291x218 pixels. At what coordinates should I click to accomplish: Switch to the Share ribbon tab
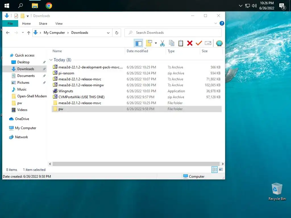pyautogui.click(x=43, y=24)
